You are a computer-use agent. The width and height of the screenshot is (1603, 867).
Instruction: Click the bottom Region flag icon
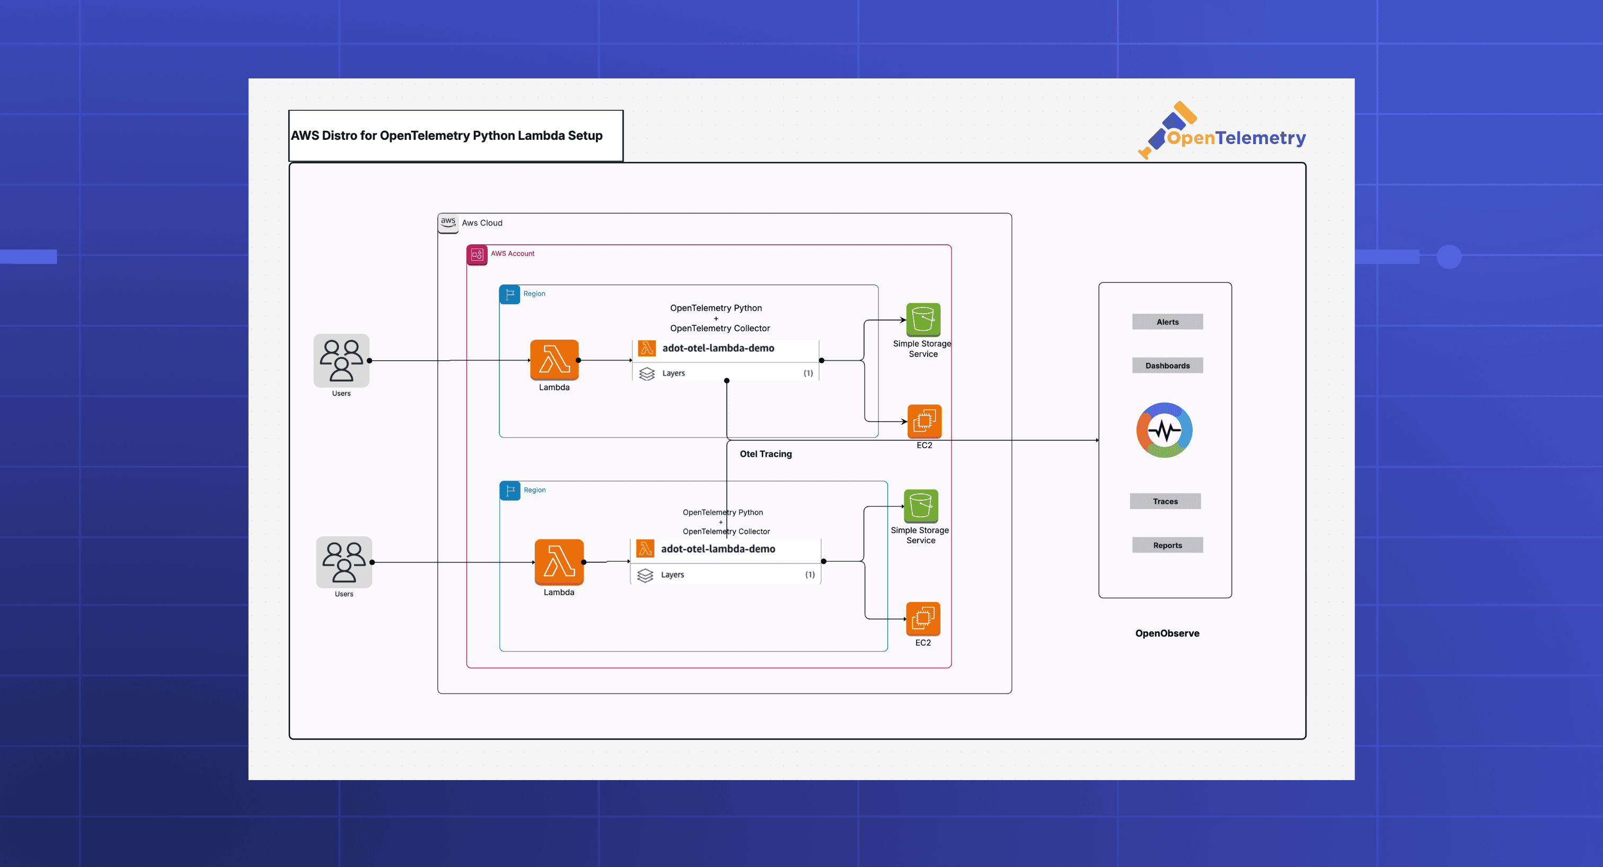click(510, 491)
